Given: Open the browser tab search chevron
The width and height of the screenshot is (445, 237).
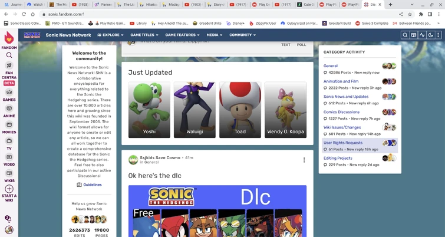Looking at the screenshot, I should pyautogui.click(x=412, y=5).
